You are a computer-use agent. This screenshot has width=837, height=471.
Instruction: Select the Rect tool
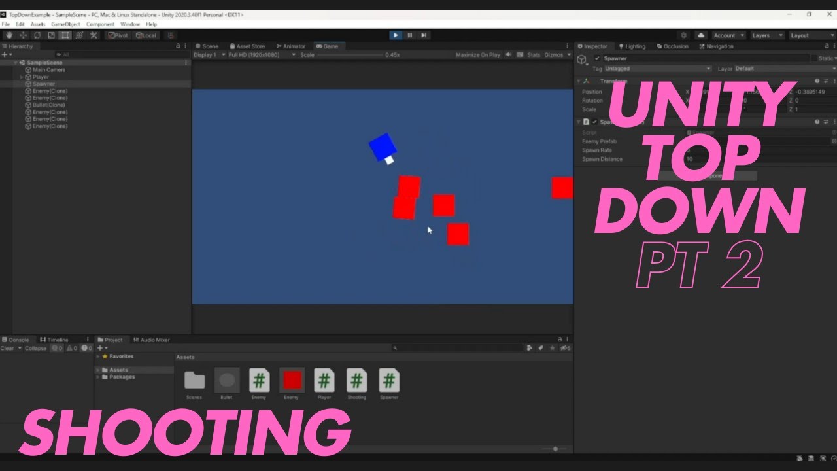coord(65,35)
